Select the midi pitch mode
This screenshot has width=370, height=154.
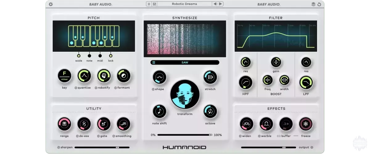(x=100, y=56)
